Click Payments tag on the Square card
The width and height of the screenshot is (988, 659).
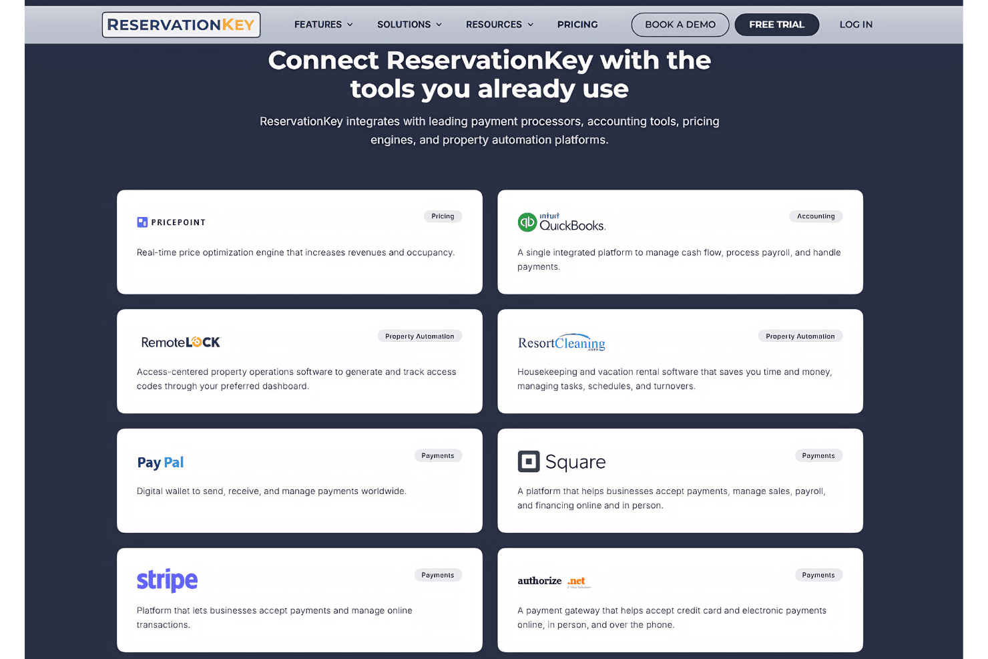click(818, 456)
